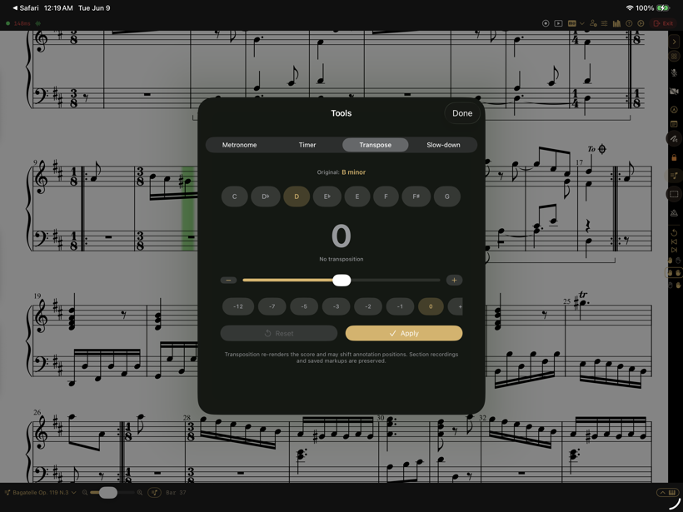The width and height of the screenshot is (683, 512).
Task: Select the left-hand-only hands option (top row)
Action: coord(675,261)
